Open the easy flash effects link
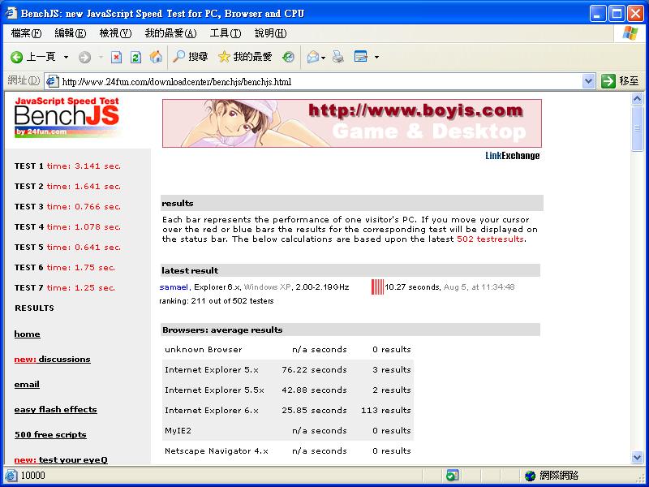This screenshot has height=487, width=649. 55,410
